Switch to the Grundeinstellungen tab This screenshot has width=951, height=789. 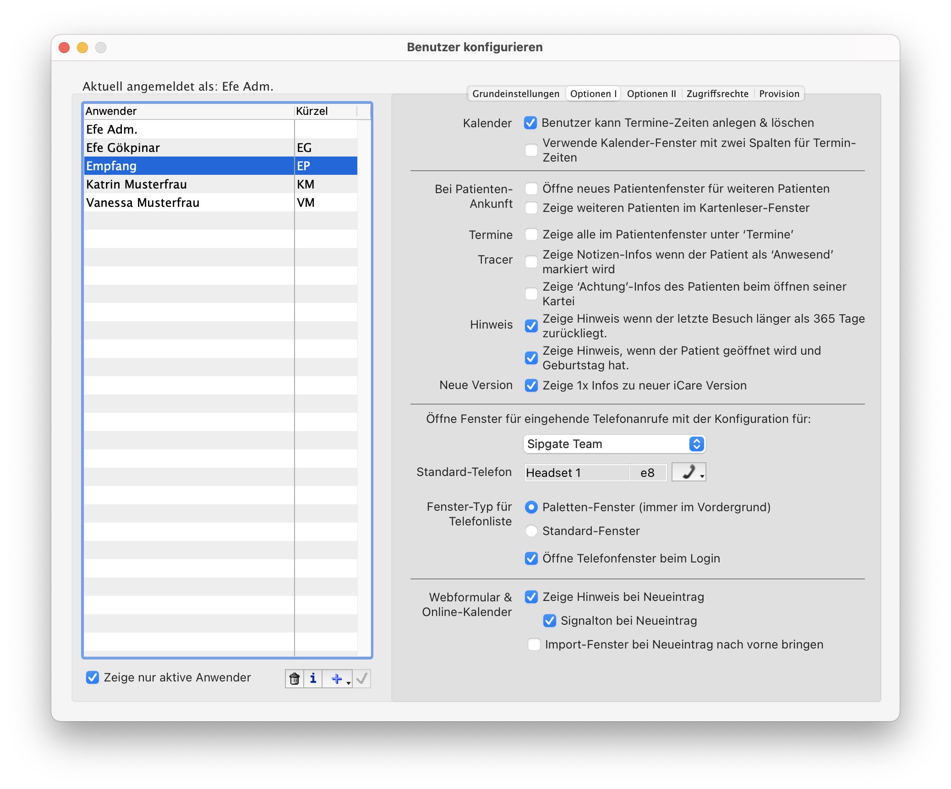[516, 94]
